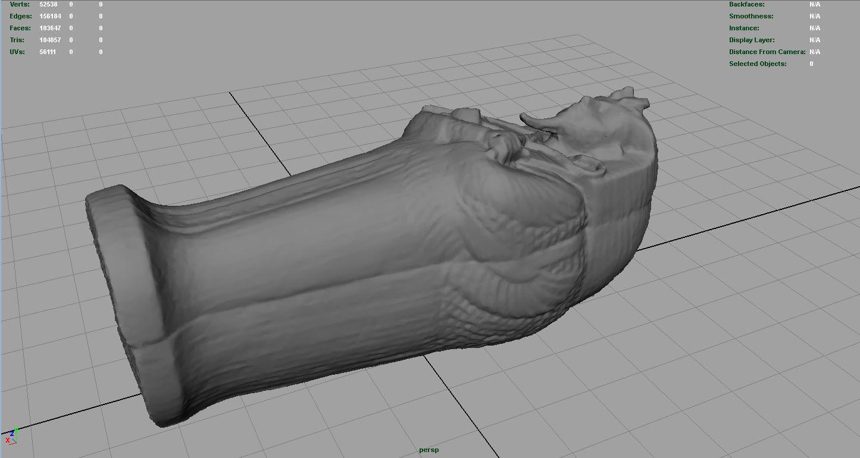The width and height of the screenshot is (860, 458).
Task: Click the UV count value 56111
Action: coord(48,52)
